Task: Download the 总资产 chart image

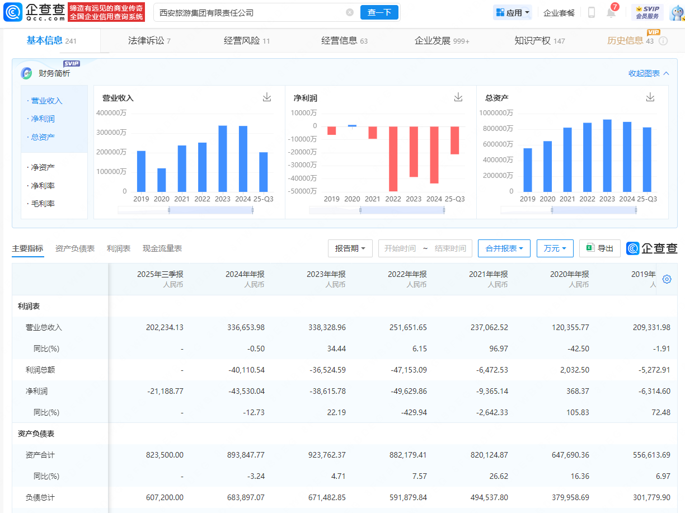Action: [650, 97]
